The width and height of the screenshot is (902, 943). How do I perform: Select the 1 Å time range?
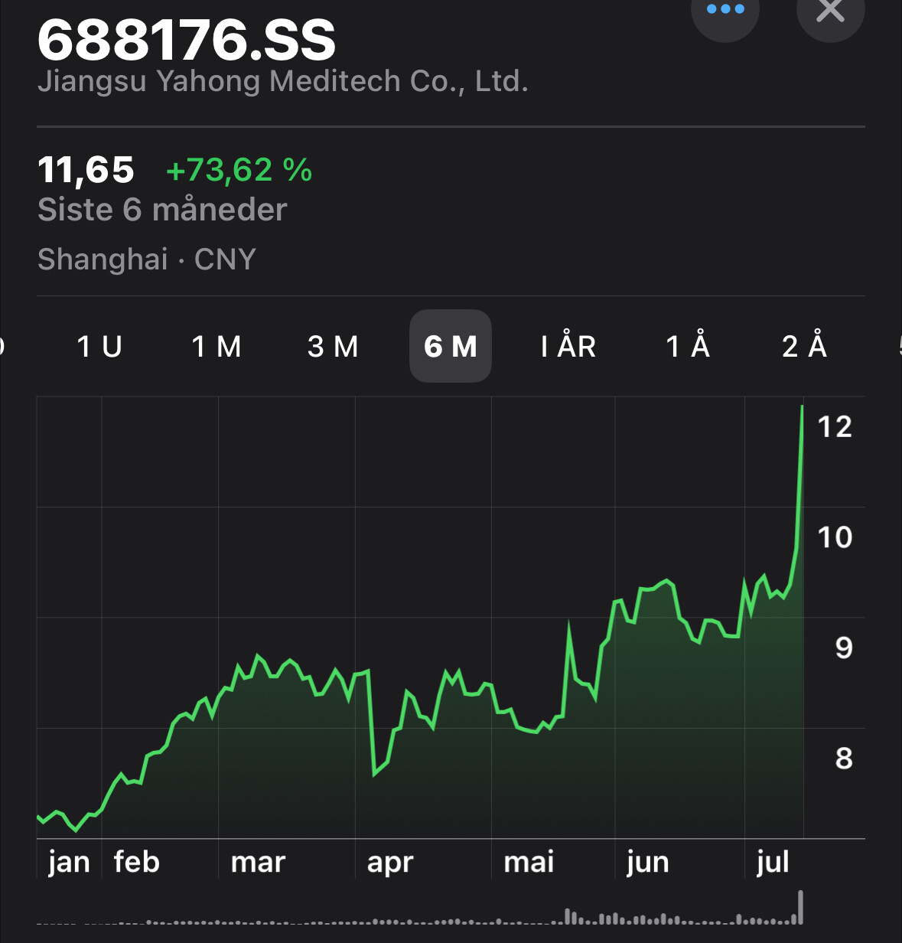pos(688,347)
